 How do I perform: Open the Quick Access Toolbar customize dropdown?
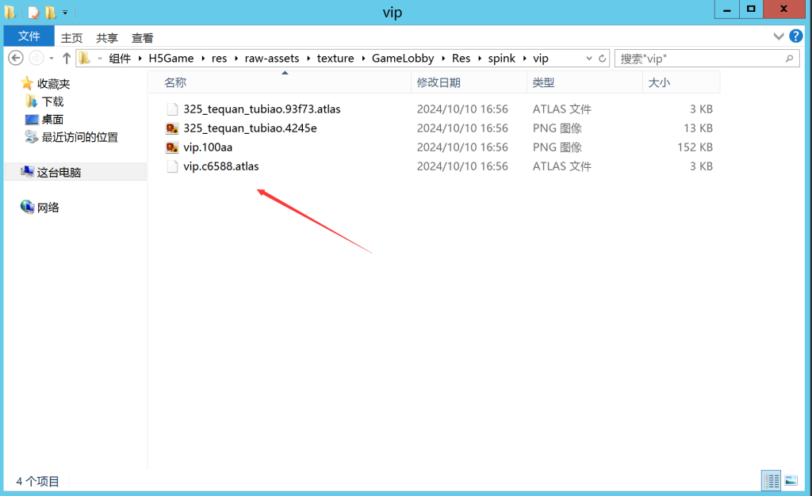(65, 12)
